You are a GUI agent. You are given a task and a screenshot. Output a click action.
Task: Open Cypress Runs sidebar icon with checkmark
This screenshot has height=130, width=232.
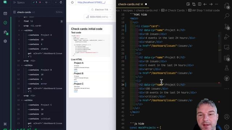point(5,23)
